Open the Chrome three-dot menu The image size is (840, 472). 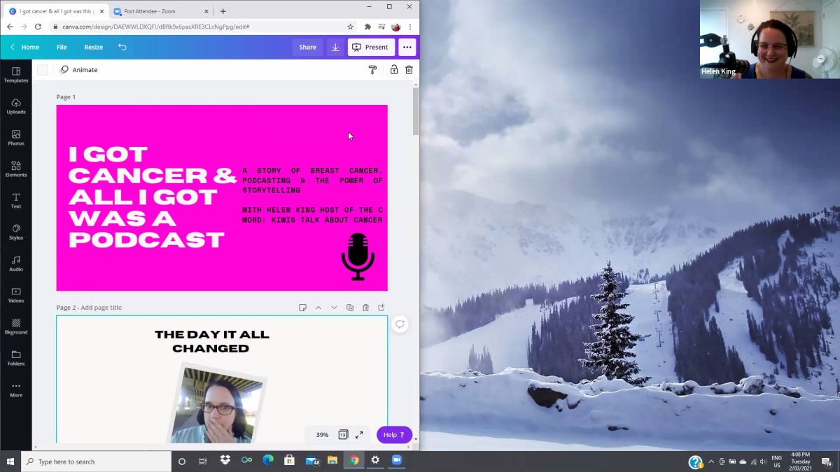pyautogui.click(x=410, y=27)
